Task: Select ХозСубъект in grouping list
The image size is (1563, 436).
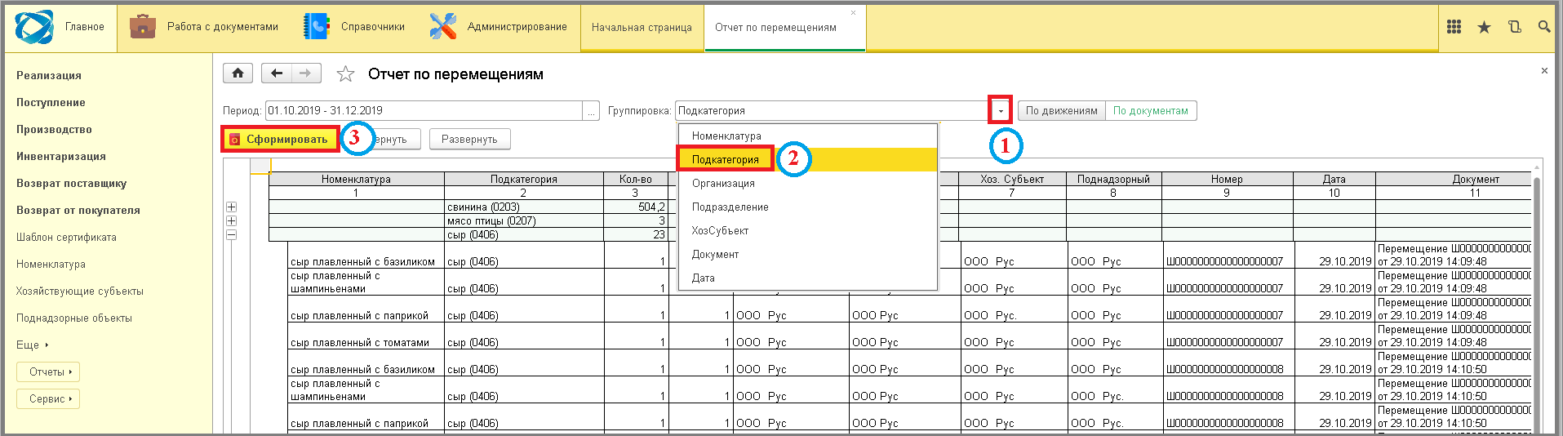Action: pos(807,231)
